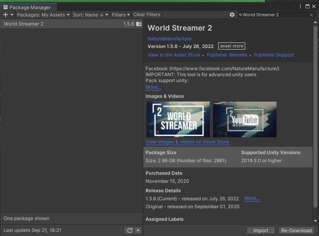Click the World Streamer 2 details title
Image resolution: width=319 pixels, height=236 pixels.
180,28
